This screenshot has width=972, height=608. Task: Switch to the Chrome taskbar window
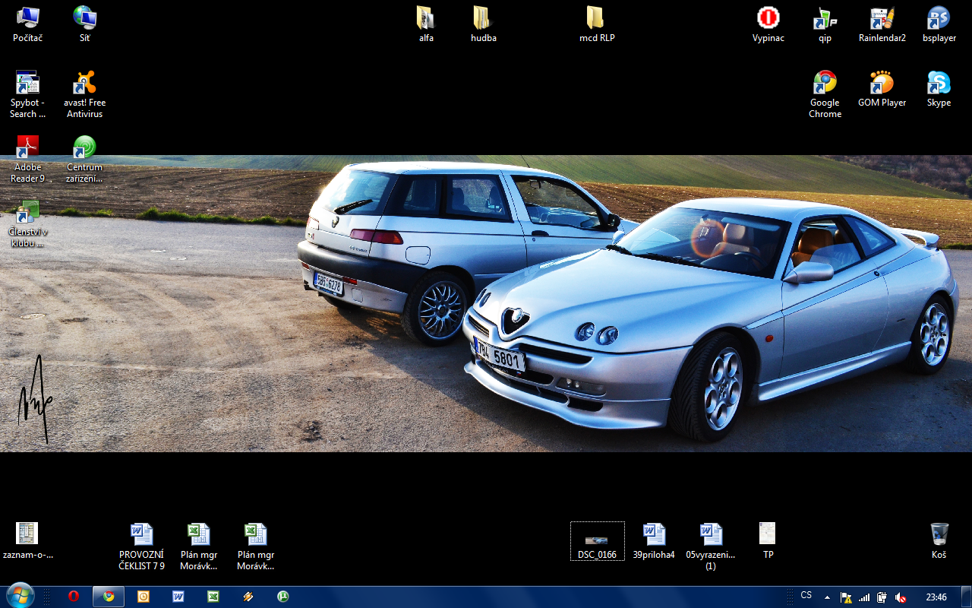(109, 597)
